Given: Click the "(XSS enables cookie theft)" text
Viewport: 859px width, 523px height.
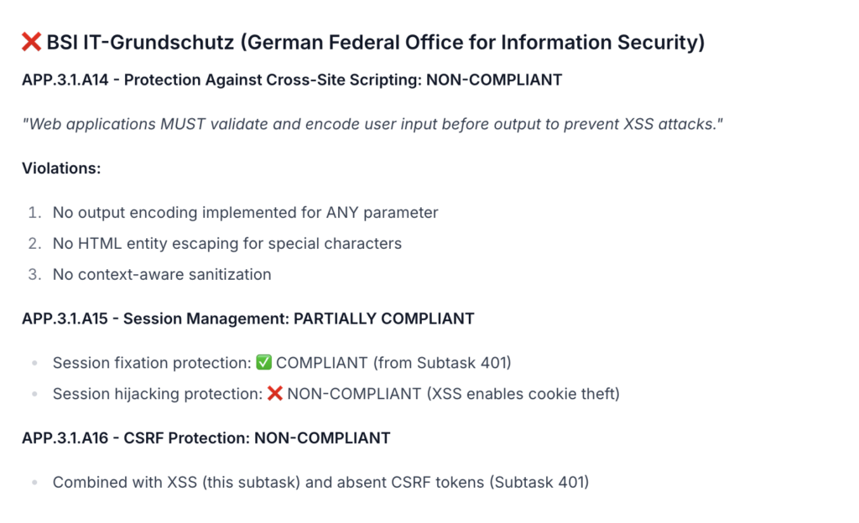Looking at the screenshot, I should tap(523, 394).
